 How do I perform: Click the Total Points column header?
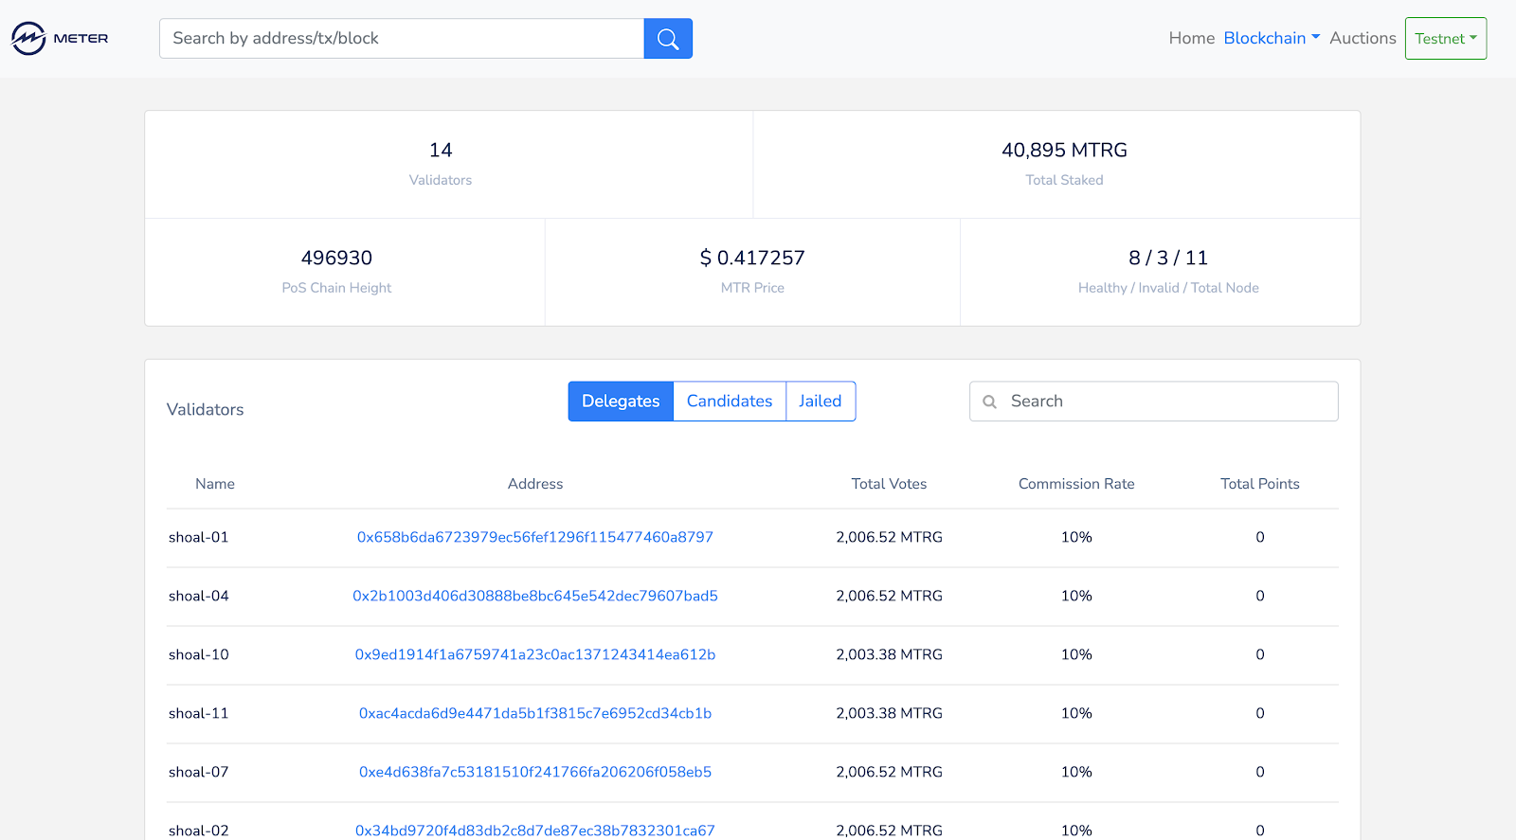coord(1260,484)
